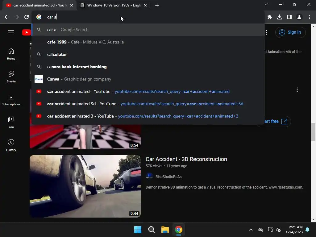The width and height of the screenshot is (316, 237).
Task: Select 'car a - Google Search' suggestion
Action: click(x=148, y=30)
